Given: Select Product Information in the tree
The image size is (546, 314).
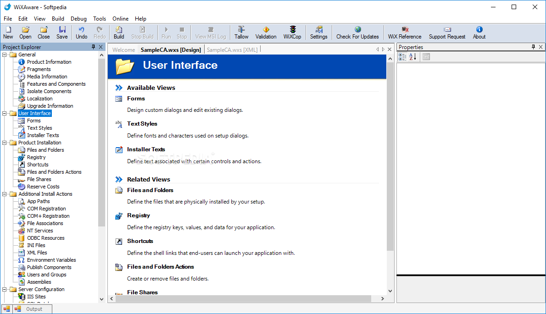Looking at the screenshot, I should pos(49,62).
